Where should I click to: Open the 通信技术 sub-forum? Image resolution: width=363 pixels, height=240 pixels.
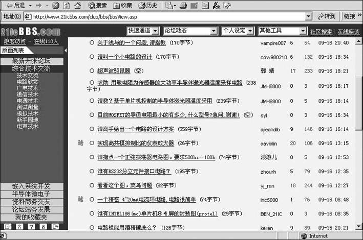click(x=28, y=94)
